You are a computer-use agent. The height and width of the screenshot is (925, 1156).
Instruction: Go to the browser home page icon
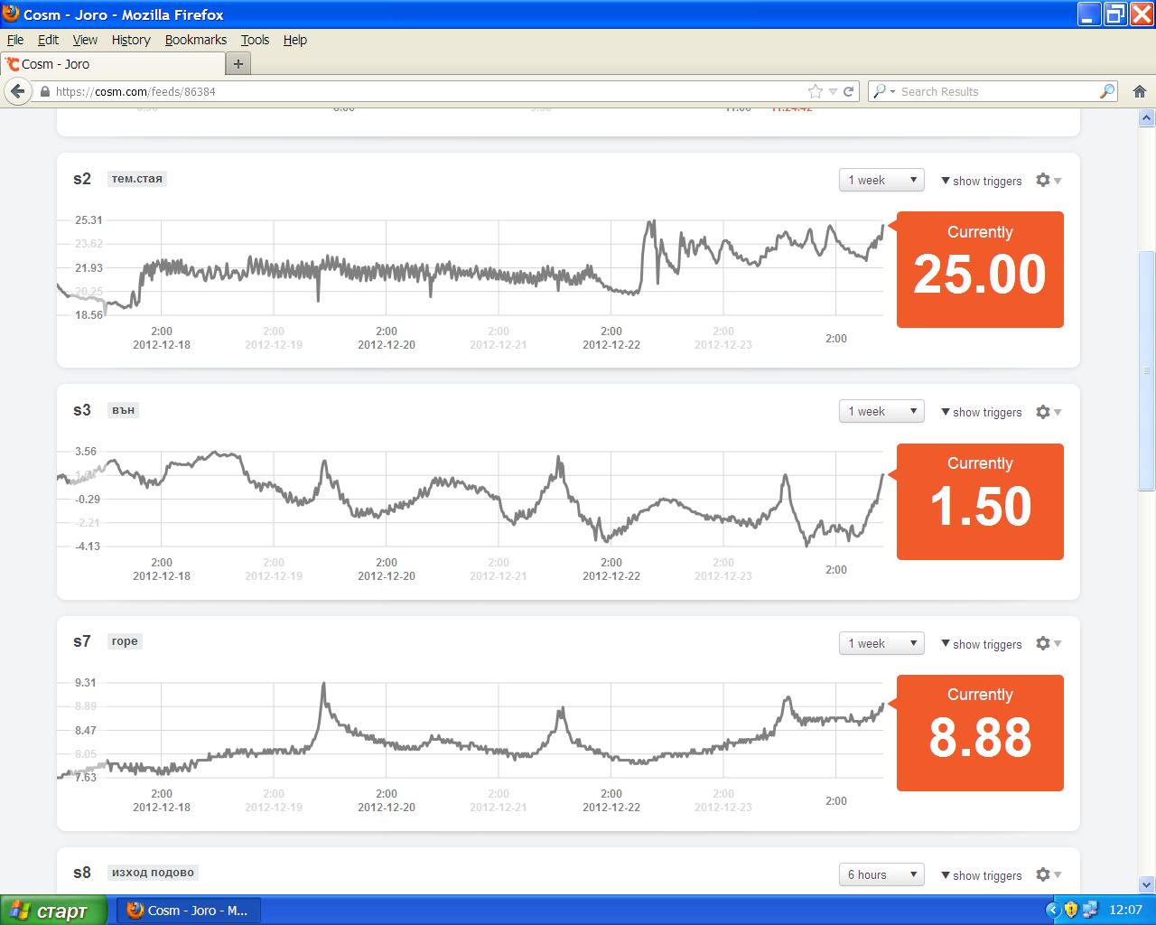(x=1139, y=91)
